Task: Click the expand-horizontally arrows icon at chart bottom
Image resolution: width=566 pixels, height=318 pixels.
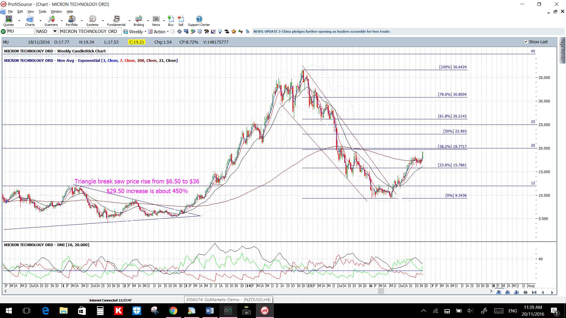Action: pyautogui.click(x=525, y=292)
